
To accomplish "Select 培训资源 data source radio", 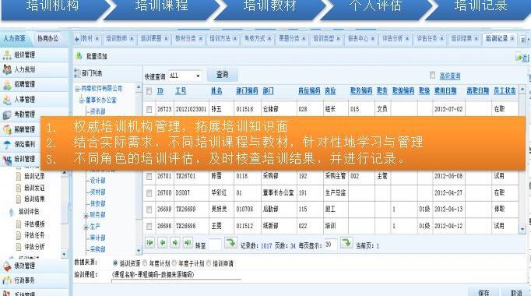I will pos(115,263).
